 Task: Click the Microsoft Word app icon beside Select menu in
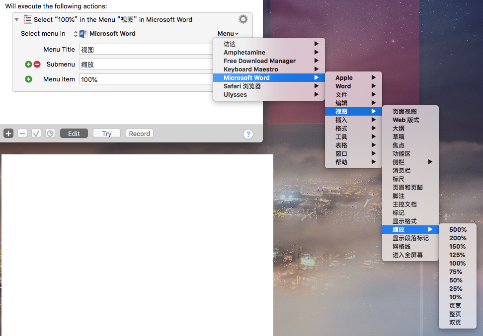pyautogui.click(x=82, y=33)
